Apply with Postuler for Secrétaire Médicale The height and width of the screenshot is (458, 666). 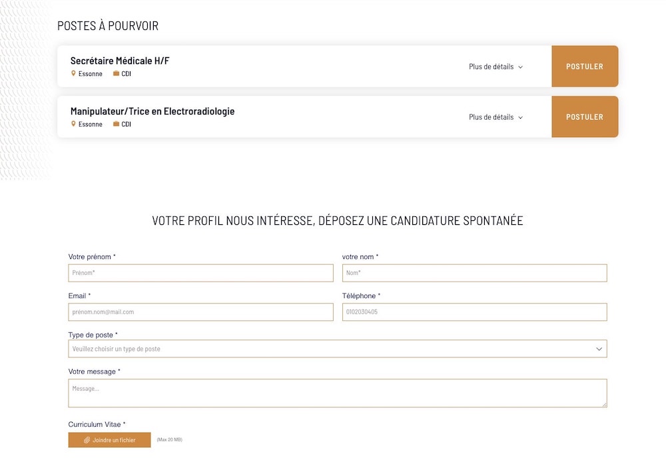(x=584, y=67)
